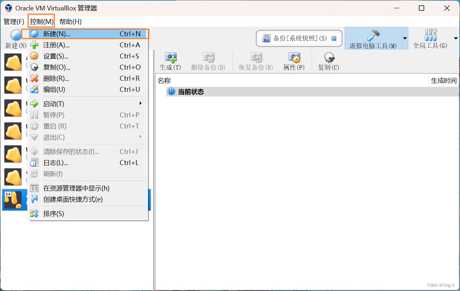
Task: Expand the 全局工具 dropdown arrow
Action: pyautogui.click(x=456, y=38)
